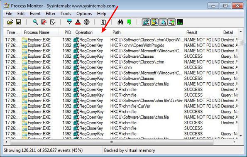Image resolution: width=247 pixels, height=157 pixels.
Task: Open the Filter menu
Action: click(51, 14)
